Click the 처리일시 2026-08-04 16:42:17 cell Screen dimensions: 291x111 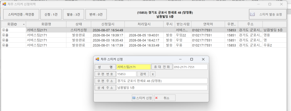(144, 40)
